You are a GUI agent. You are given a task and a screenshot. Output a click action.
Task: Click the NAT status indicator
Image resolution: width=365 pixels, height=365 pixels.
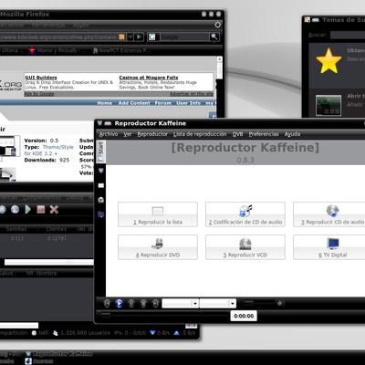pyautogui.click(x=40, y=333)
